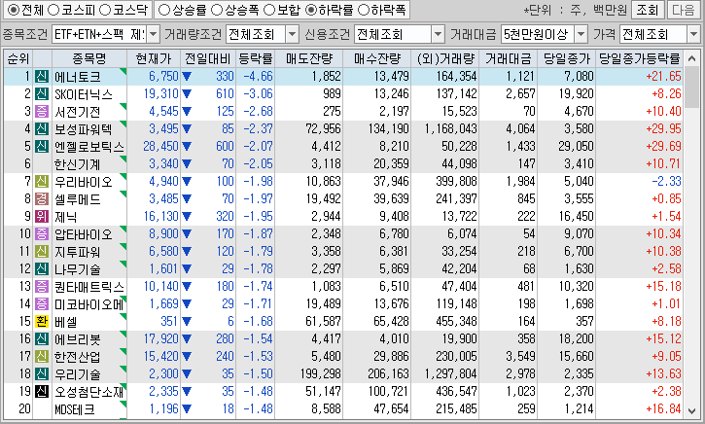Click volume 1,297,804 for 우리기술
Screen dimensions: 705x424
coord(451,374)
